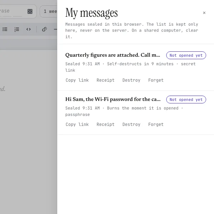The width and height of the screenshot is (214, 214).
Task: Forget the Hi Sam Wi-Fi message
Action: click(156, 124)
